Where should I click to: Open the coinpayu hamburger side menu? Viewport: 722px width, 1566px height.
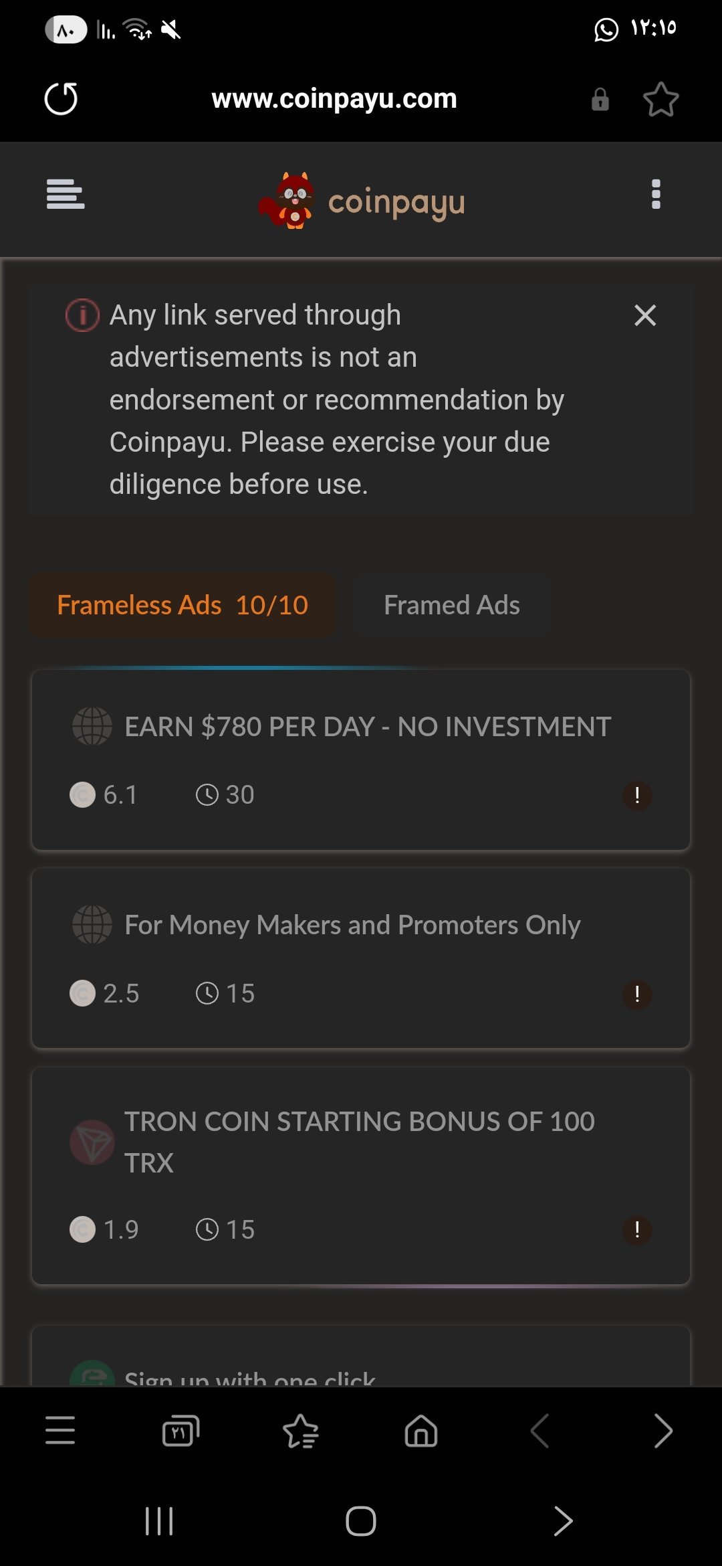[66, 194]
